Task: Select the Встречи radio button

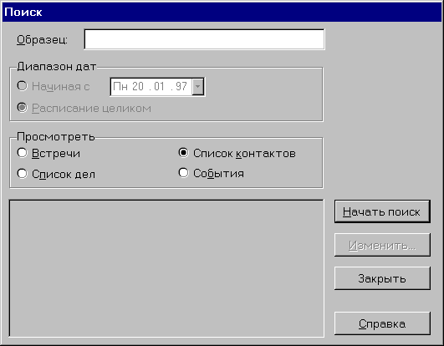Action: [23, 153]
